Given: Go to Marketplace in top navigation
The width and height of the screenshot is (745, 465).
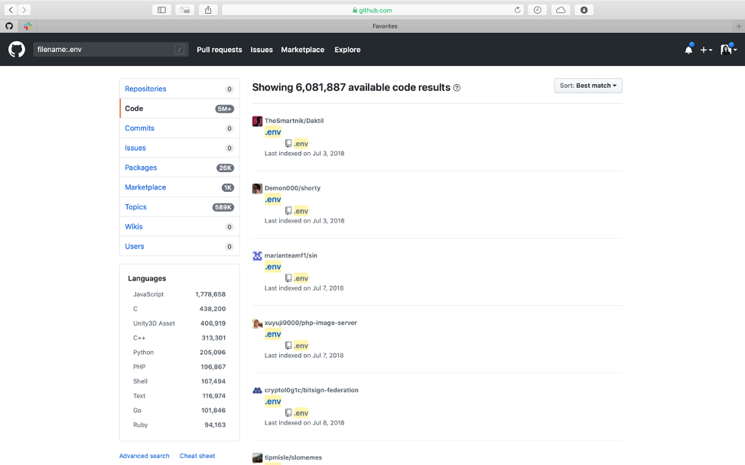Looking at the screenshot, I should click(x=302, y=50).
